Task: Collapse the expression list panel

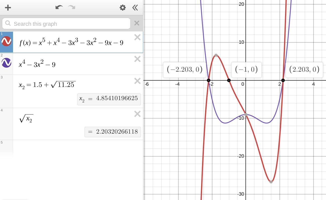Action: point(135,7)
